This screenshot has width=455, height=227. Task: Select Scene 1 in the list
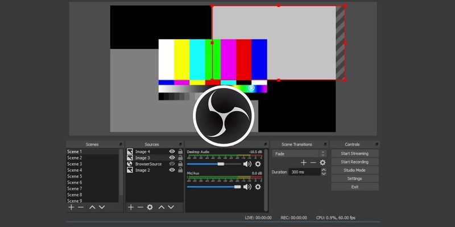click(x=92, y=152)
